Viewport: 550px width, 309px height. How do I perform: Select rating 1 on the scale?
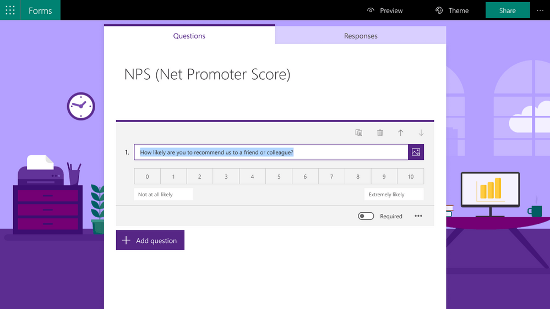pyautogui.click(x=173, y=176)
